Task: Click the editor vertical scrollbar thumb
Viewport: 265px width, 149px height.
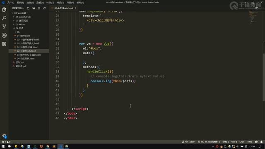Action: pyautogui.click(x=264, y=77)
